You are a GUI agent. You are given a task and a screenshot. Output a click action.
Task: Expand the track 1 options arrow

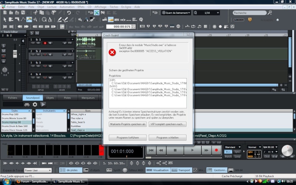pyautogui.click(x=72, y=40)
